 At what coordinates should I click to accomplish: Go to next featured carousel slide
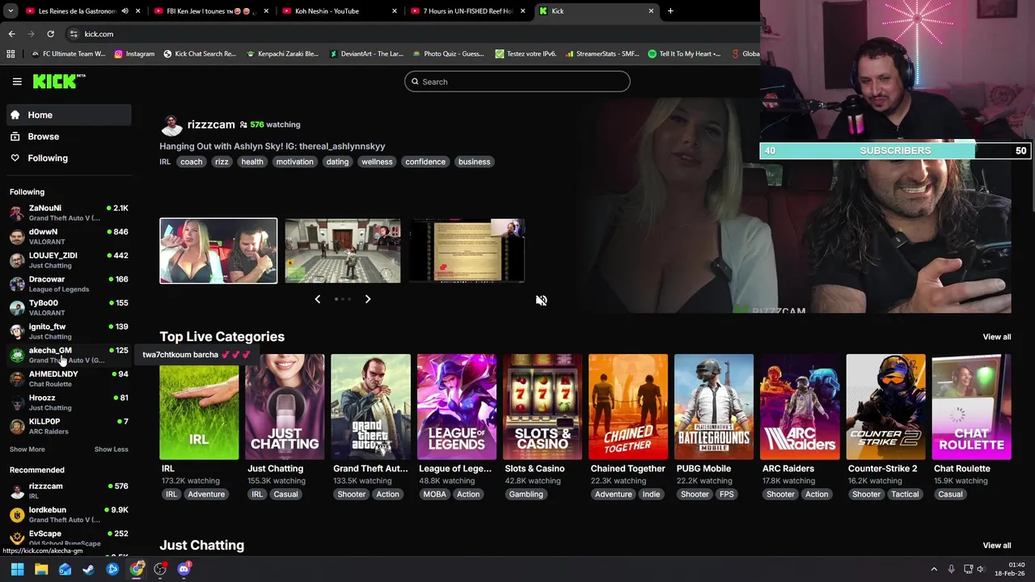click(368, 299)
